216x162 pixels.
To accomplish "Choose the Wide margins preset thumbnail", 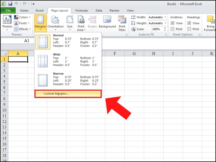I will (x=43, y=61).
